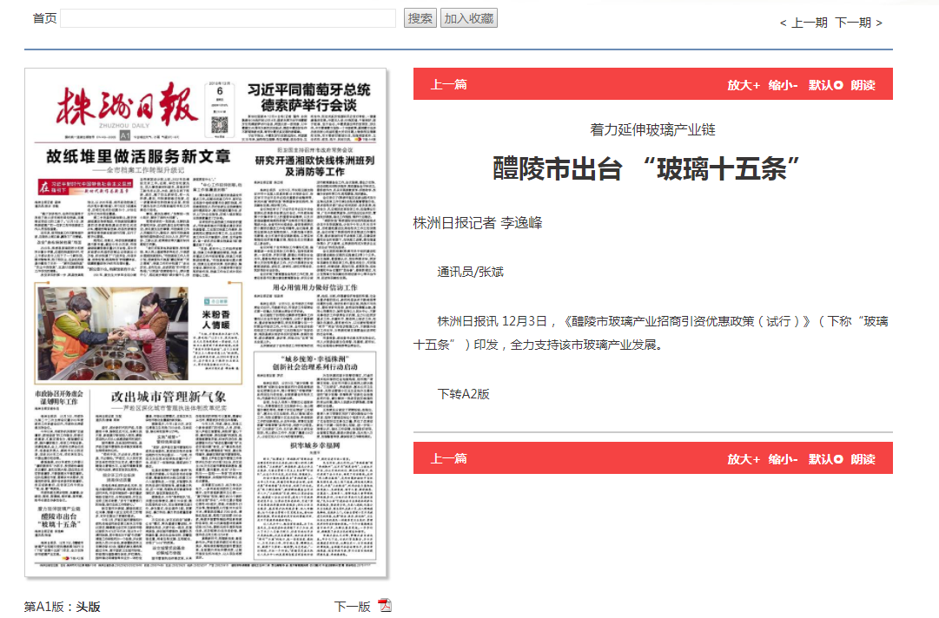Select the 默认 option in bottom toolbar

[825, 458]
